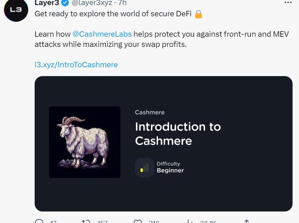Screen dimensions: 299x223
Task: Click the Beginner difficulty label
Action: click(170, 171)
